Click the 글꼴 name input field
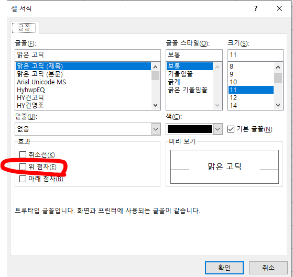This screenshot has width=293, height=277. [88, 55]
